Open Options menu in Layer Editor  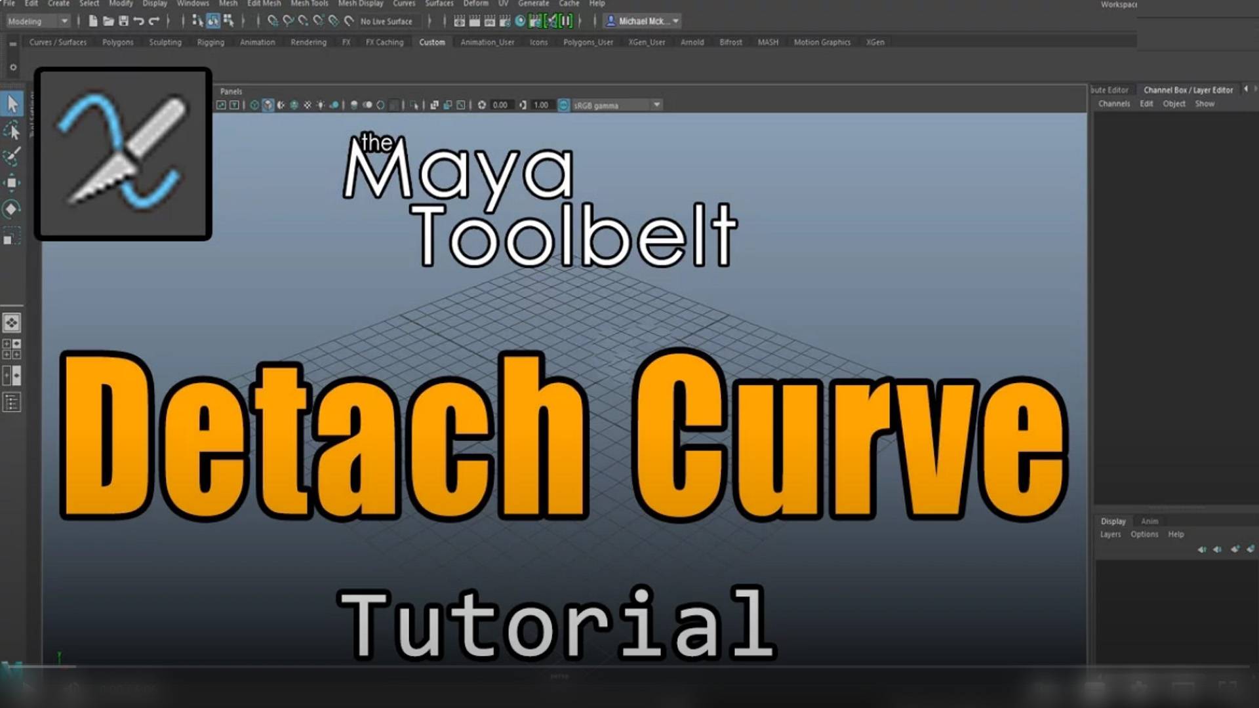point(1144,534)
